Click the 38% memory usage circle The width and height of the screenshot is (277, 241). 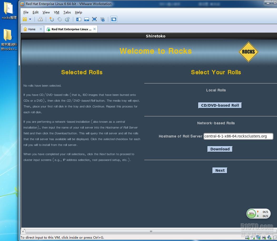pos(251,214)
